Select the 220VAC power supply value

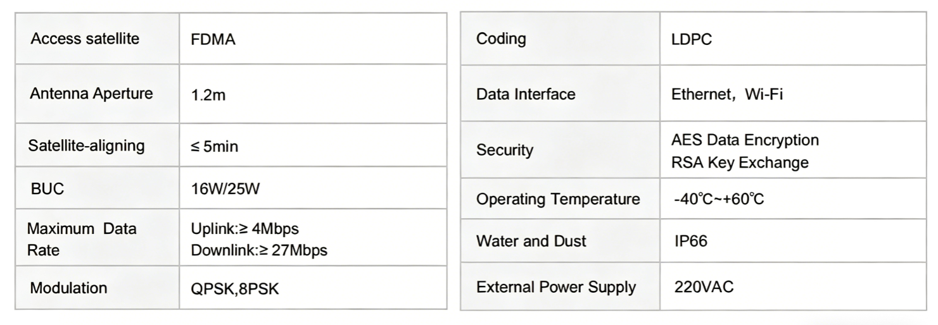click(704, 287)
